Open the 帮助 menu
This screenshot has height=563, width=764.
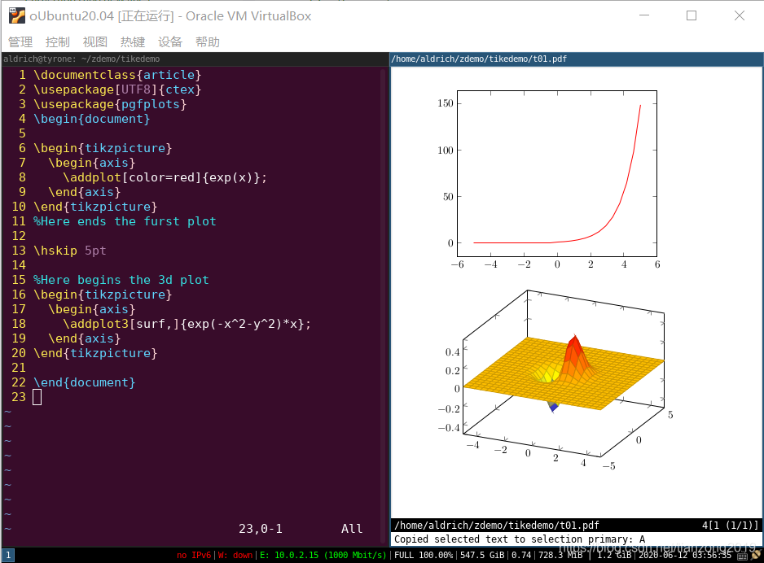[x=208, y=41]
